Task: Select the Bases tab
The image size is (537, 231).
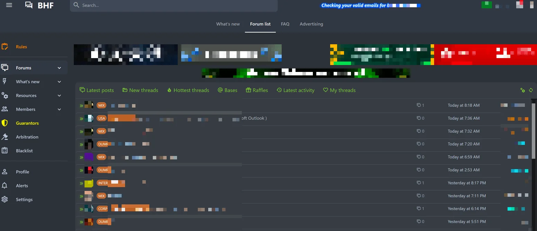Action: (x=228, y=90)
